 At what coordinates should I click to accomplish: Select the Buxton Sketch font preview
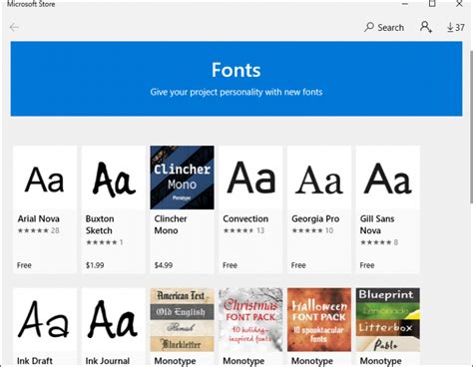(114, 178)
